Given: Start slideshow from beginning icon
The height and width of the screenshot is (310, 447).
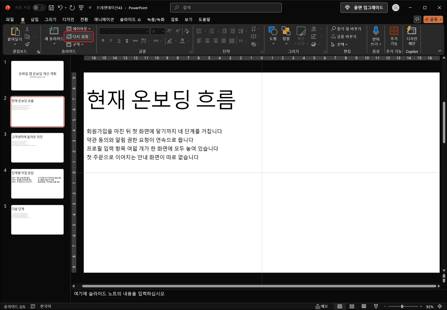Looking at the screenshot, I should [81, 8].
